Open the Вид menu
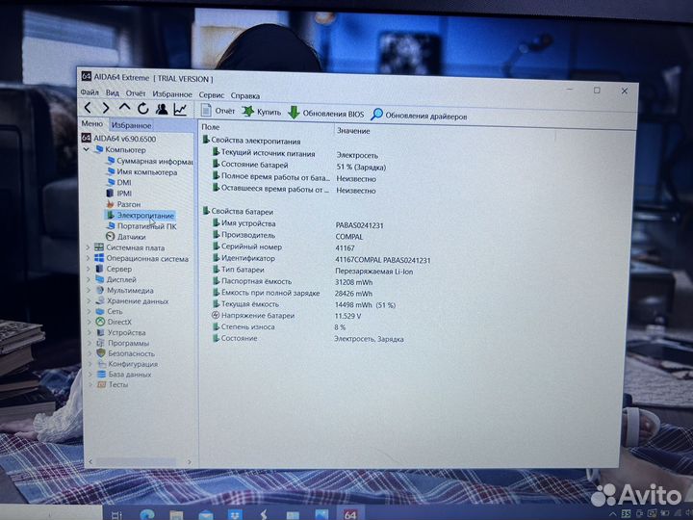The image size is (693, 520). pyautogui.click(x=113, y=92)
